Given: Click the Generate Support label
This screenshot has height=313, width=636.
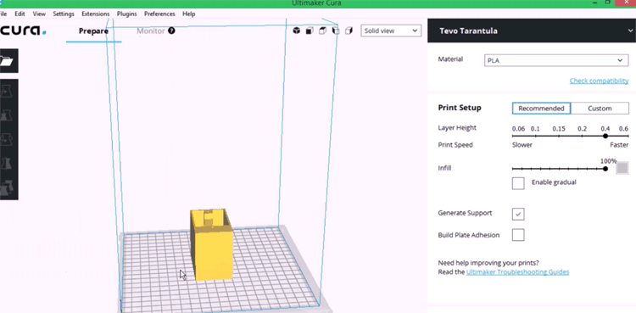Looking at the screenshot, I should pyautogui.click(x=465, y=213).
